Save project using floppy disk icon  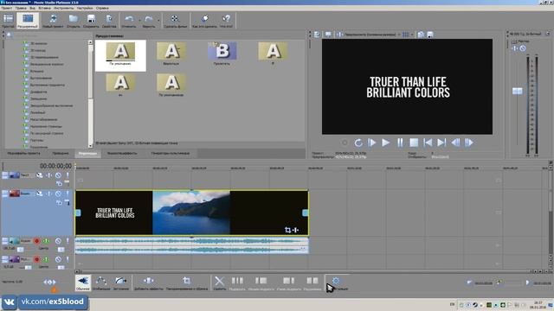pos(91,21)
